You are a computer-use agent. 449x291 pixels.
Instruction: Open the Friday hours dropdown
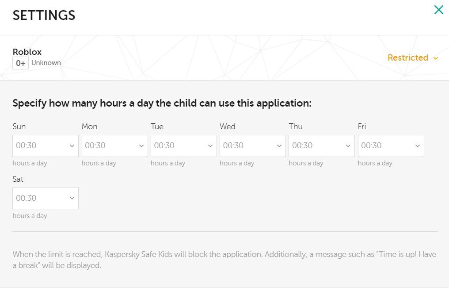[391, 146]
